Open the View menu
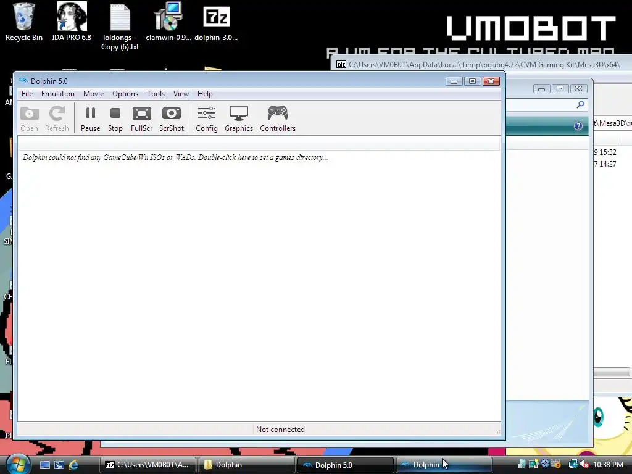The image size is (632, 474). [x=181, y=94]
